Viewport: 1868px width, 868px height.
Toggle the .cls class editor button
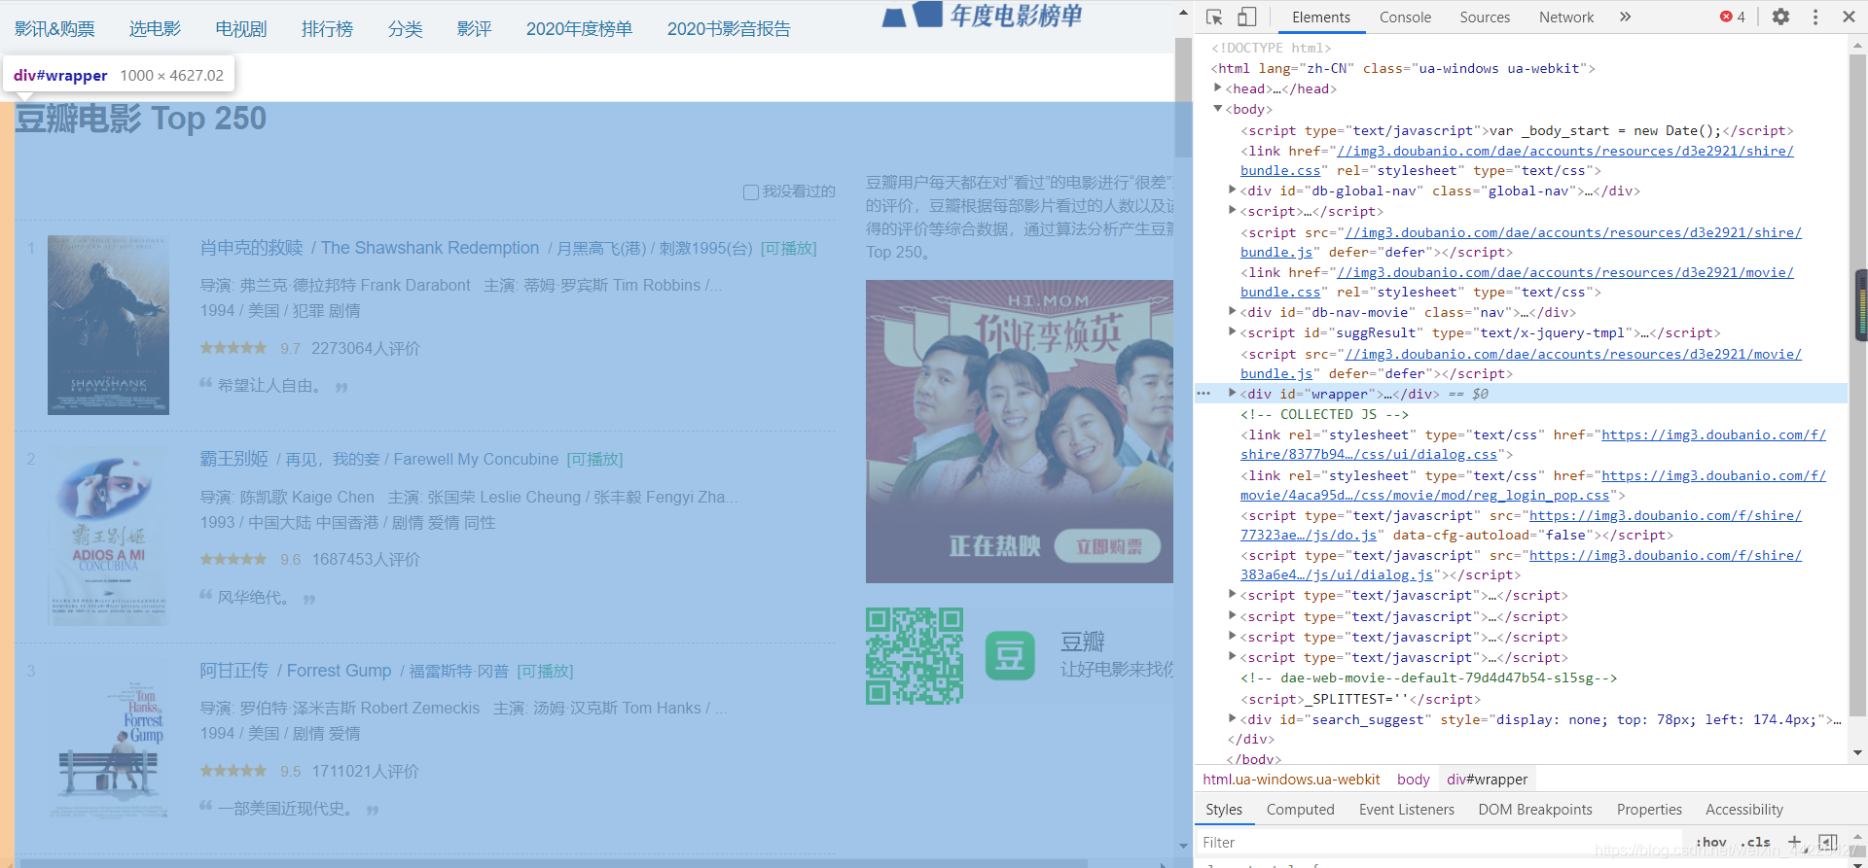(x=1757, y=842)
